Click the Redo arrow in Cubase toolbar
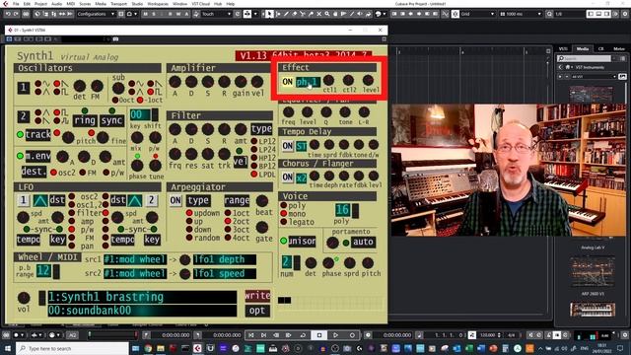Image resolution: width=631 pixels, height=355 pixels. point(16,14)
